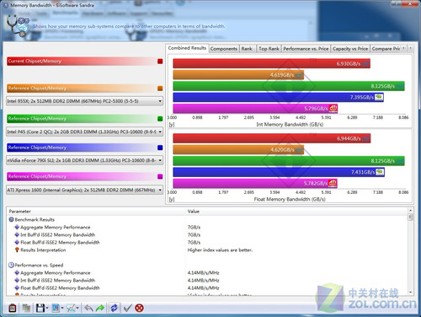
Task: Toggle the orange Reference Chipset/Memory checkbox
Action: pyautogui.click(x=160, y=89)
